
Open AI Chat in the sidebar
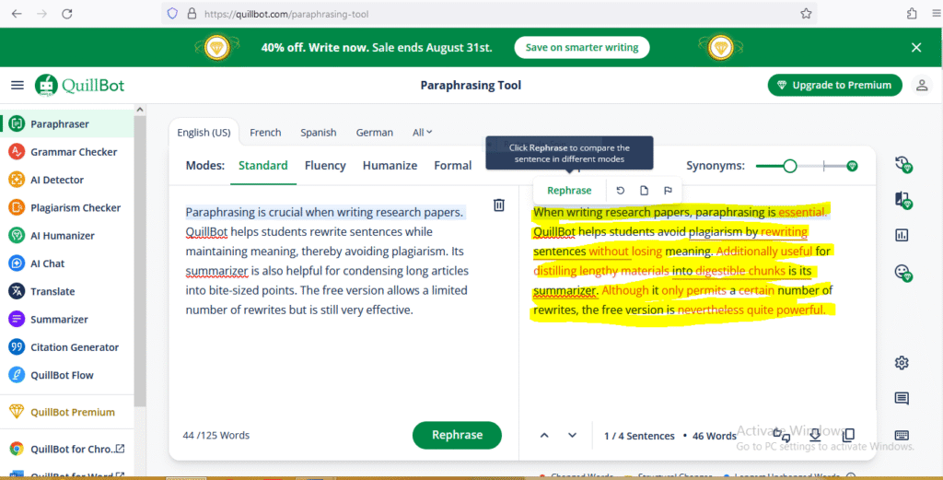tap(67, 263)
